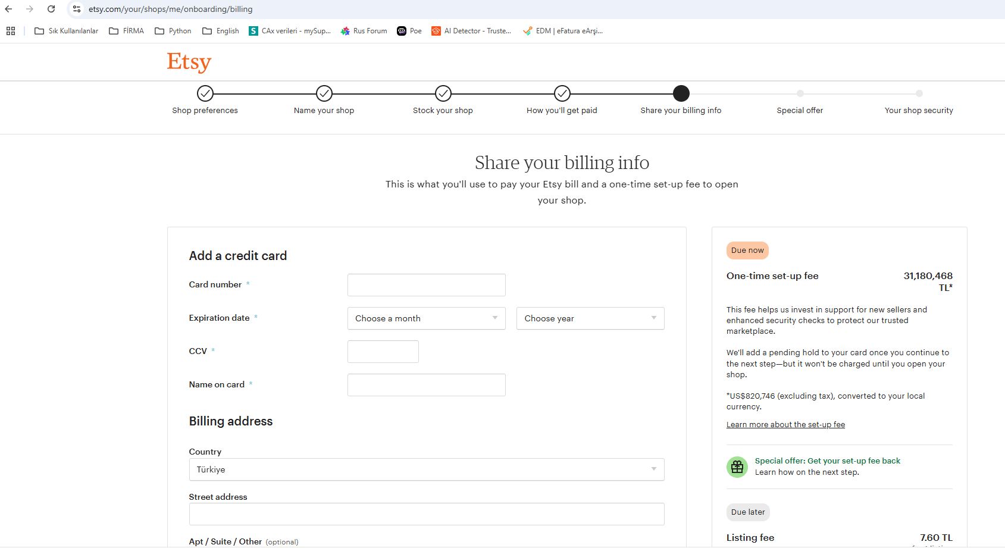The height and width of the screenshot is (548, 1005).
Task: Click the browser back arrow
Action: [8, 9]
